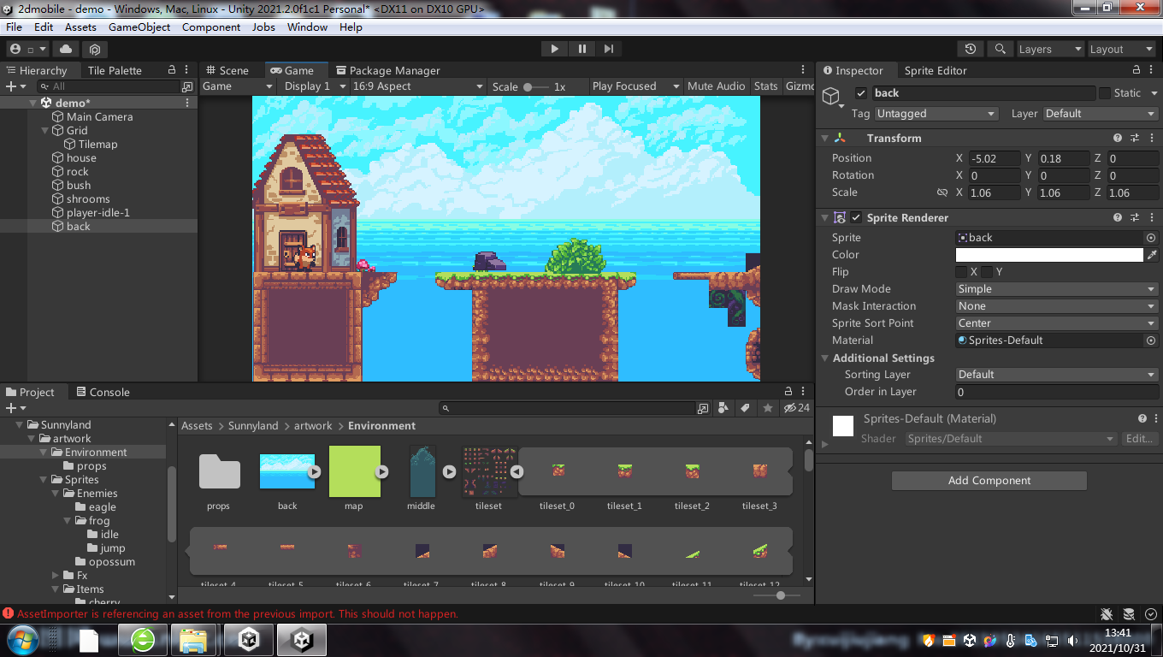Open the Sprite object picker circle
Viewport: 1163px width, 657px height.
tap(1151, 238)
